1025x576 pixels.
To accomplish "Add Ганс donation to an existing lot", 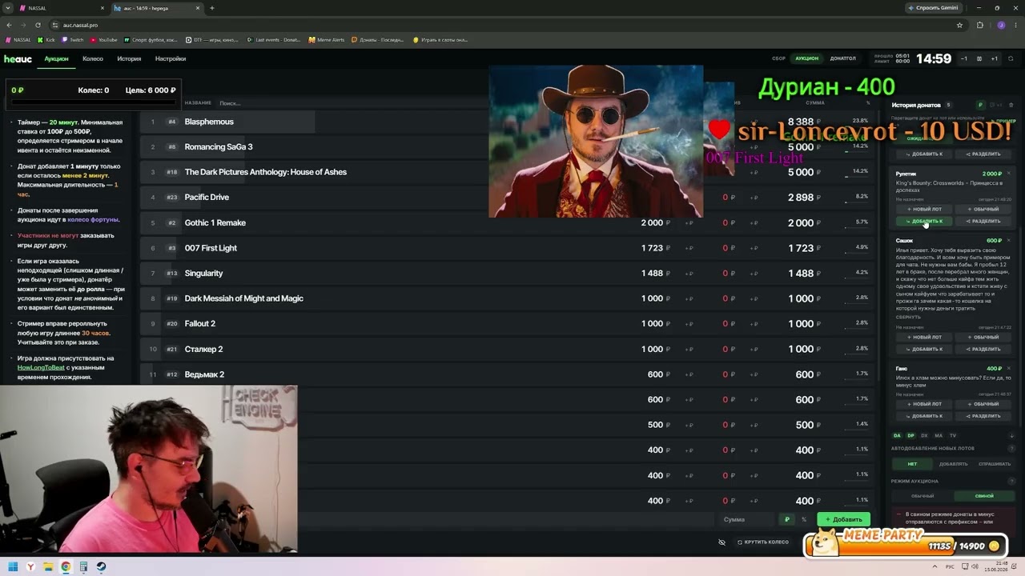I will tap(924, 416).
